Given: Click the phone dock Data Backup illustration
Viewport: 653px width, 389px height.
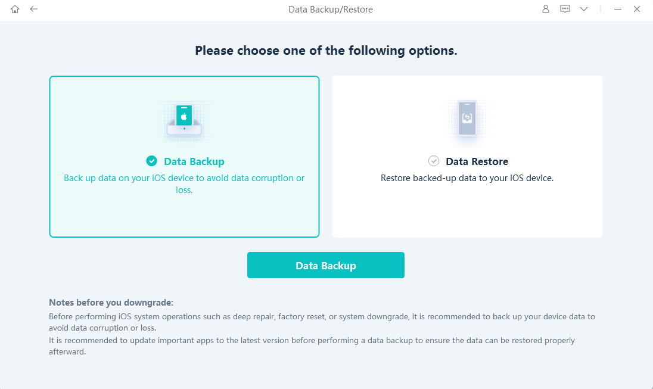Looking at the screenshot, I should pyautogui.click(x=184, y=121).
